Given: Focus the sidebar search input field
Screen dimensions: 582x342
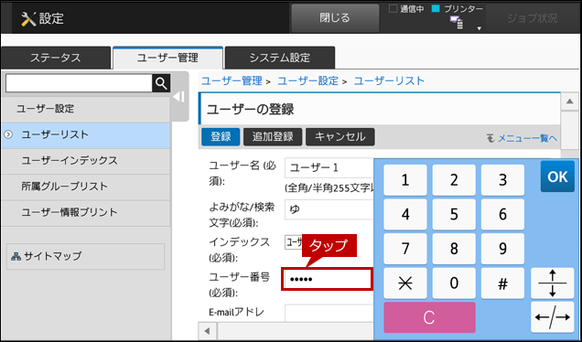Looking at the screenshot, I should coord(79,83).
